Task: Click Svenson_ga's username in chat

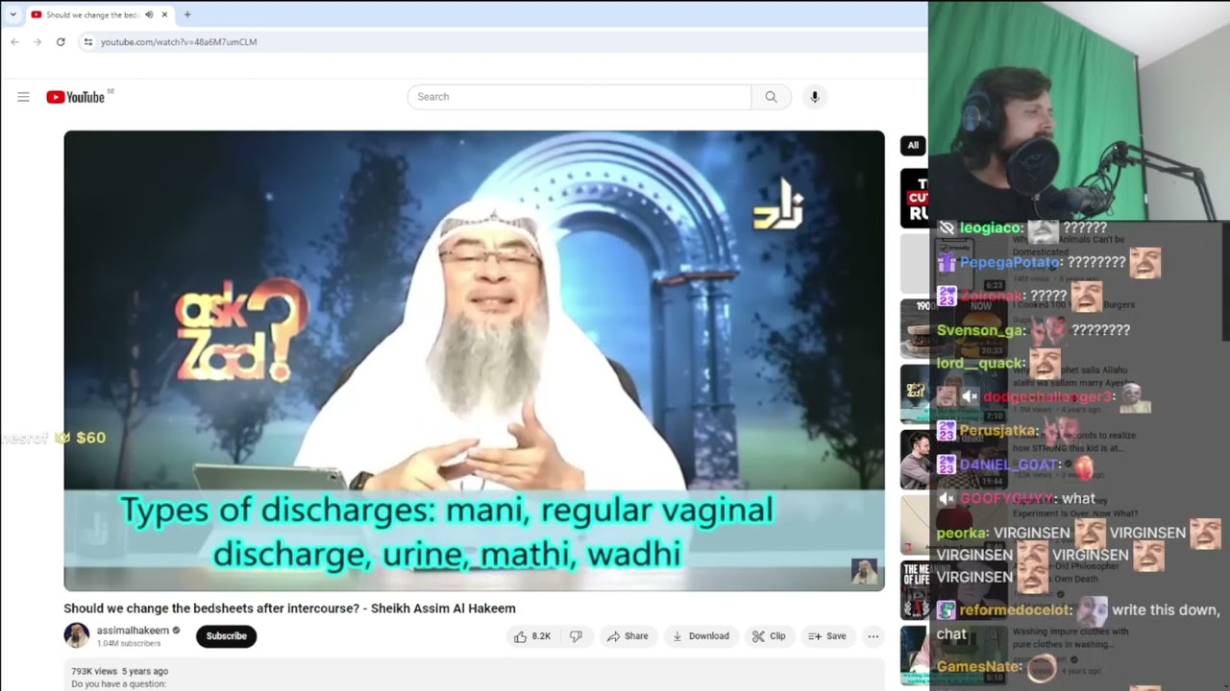Action: (x=980, y=330)
